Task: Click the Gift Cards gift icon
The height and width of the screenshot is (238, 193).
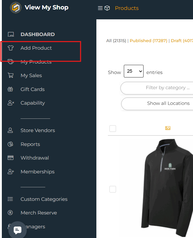Action: coord(10,89)
